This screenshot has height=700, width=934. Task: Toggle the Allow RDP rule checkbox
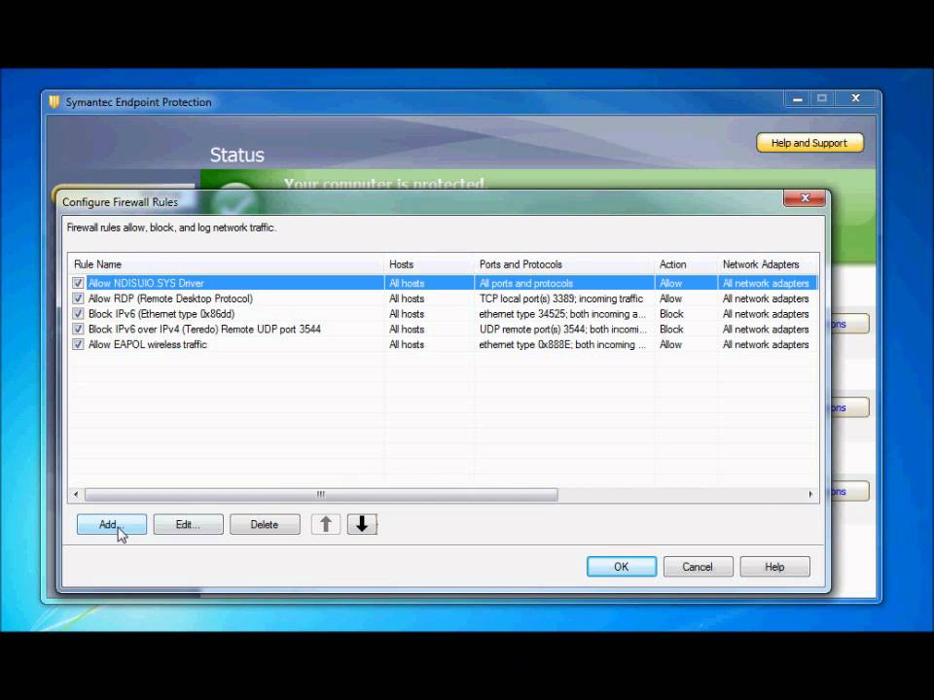[78, 298]
